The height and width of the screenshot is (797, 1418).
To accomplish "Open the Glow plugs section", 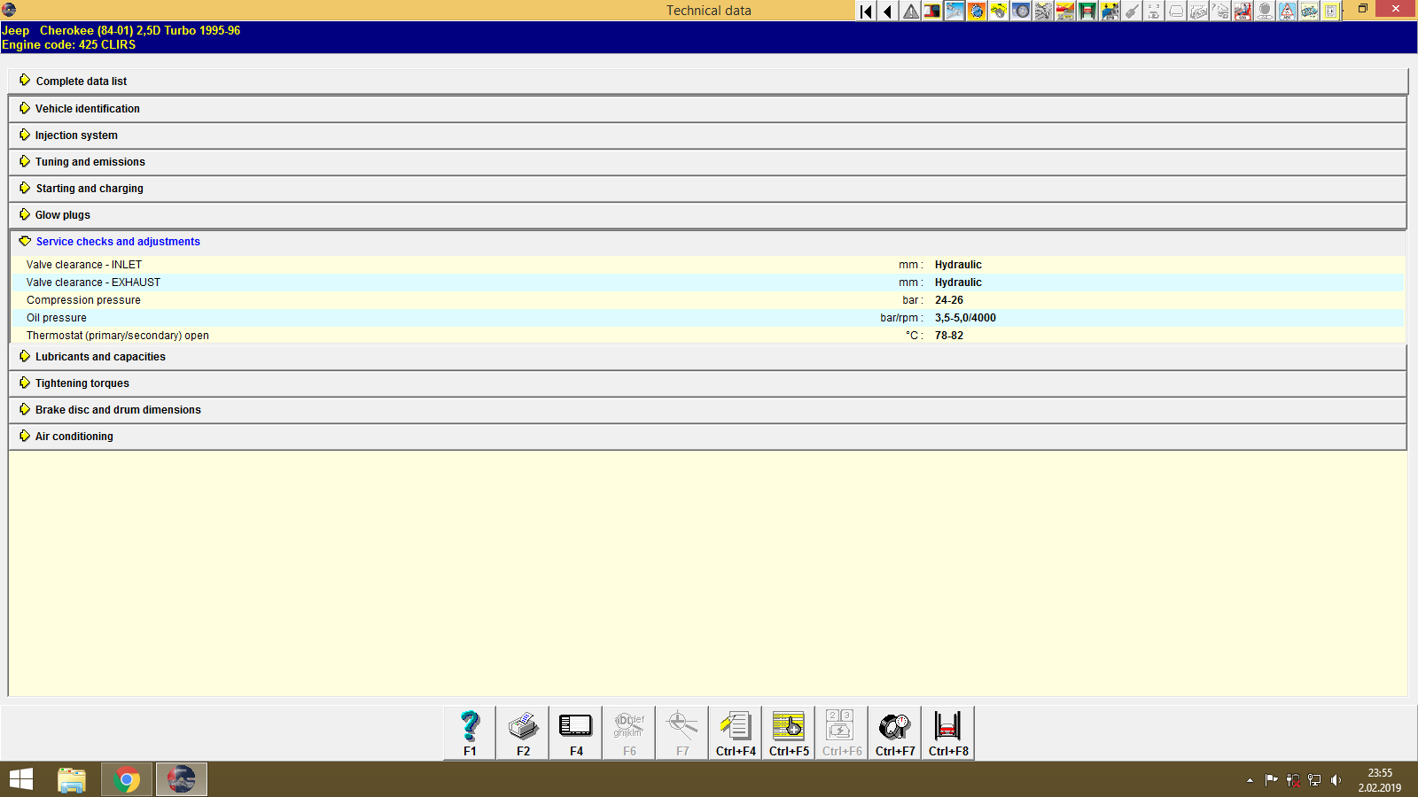I will tap(61, 214).
